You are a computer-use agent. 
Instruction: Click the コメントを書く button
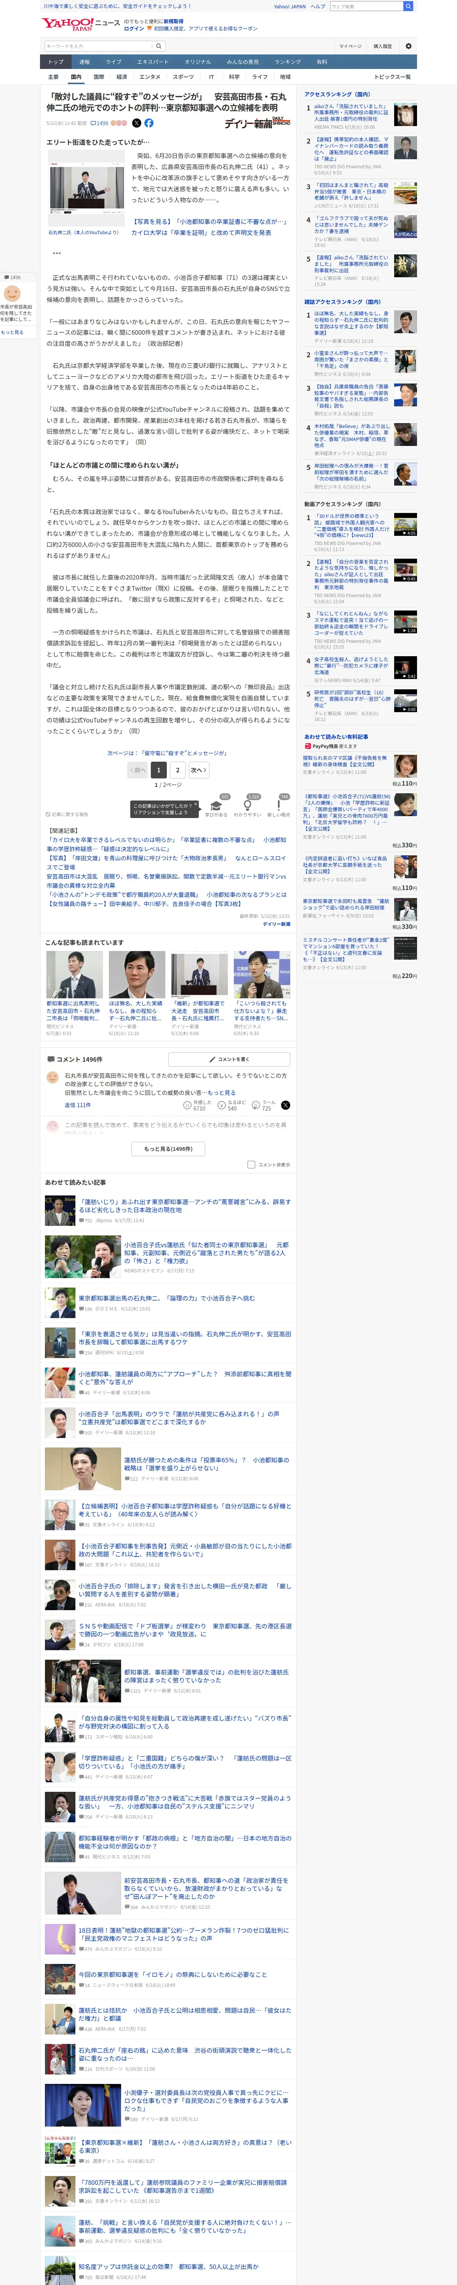(229, 1059)
